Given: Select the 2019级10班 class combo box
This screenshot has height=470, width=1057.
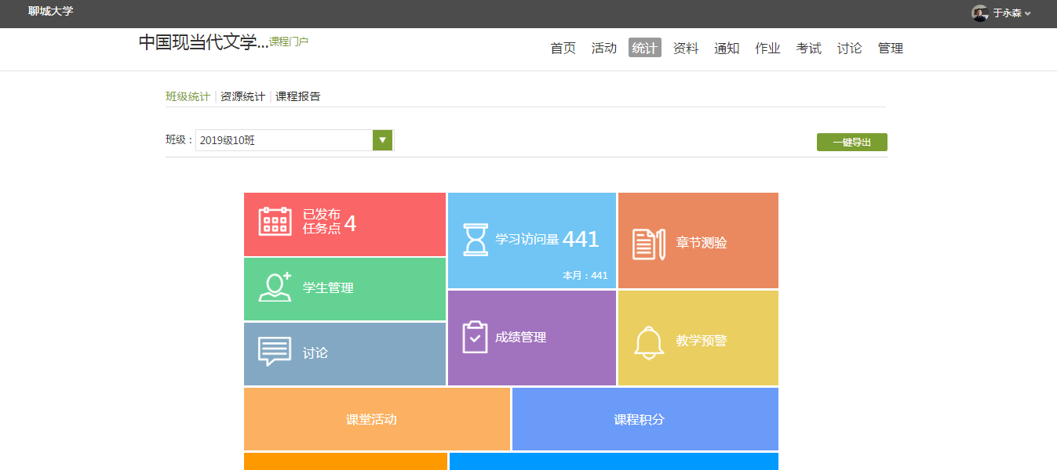Looking at the screenshot, I should coord(284,140).
